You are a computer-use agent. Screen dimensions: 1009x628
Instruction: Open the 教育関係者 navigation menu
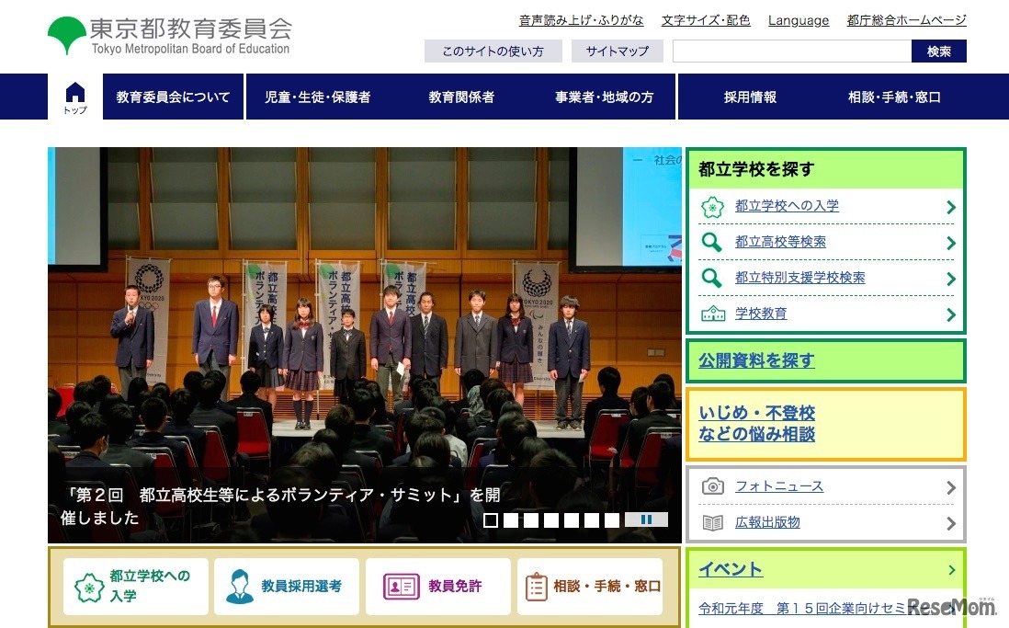click(462, 97)
